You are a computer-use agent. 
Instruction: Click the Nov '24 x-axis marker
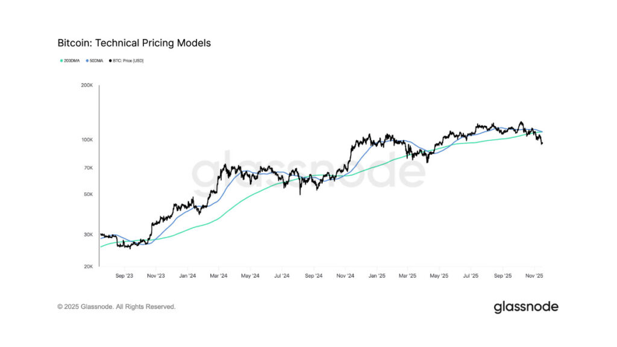(x=344, y=276)
